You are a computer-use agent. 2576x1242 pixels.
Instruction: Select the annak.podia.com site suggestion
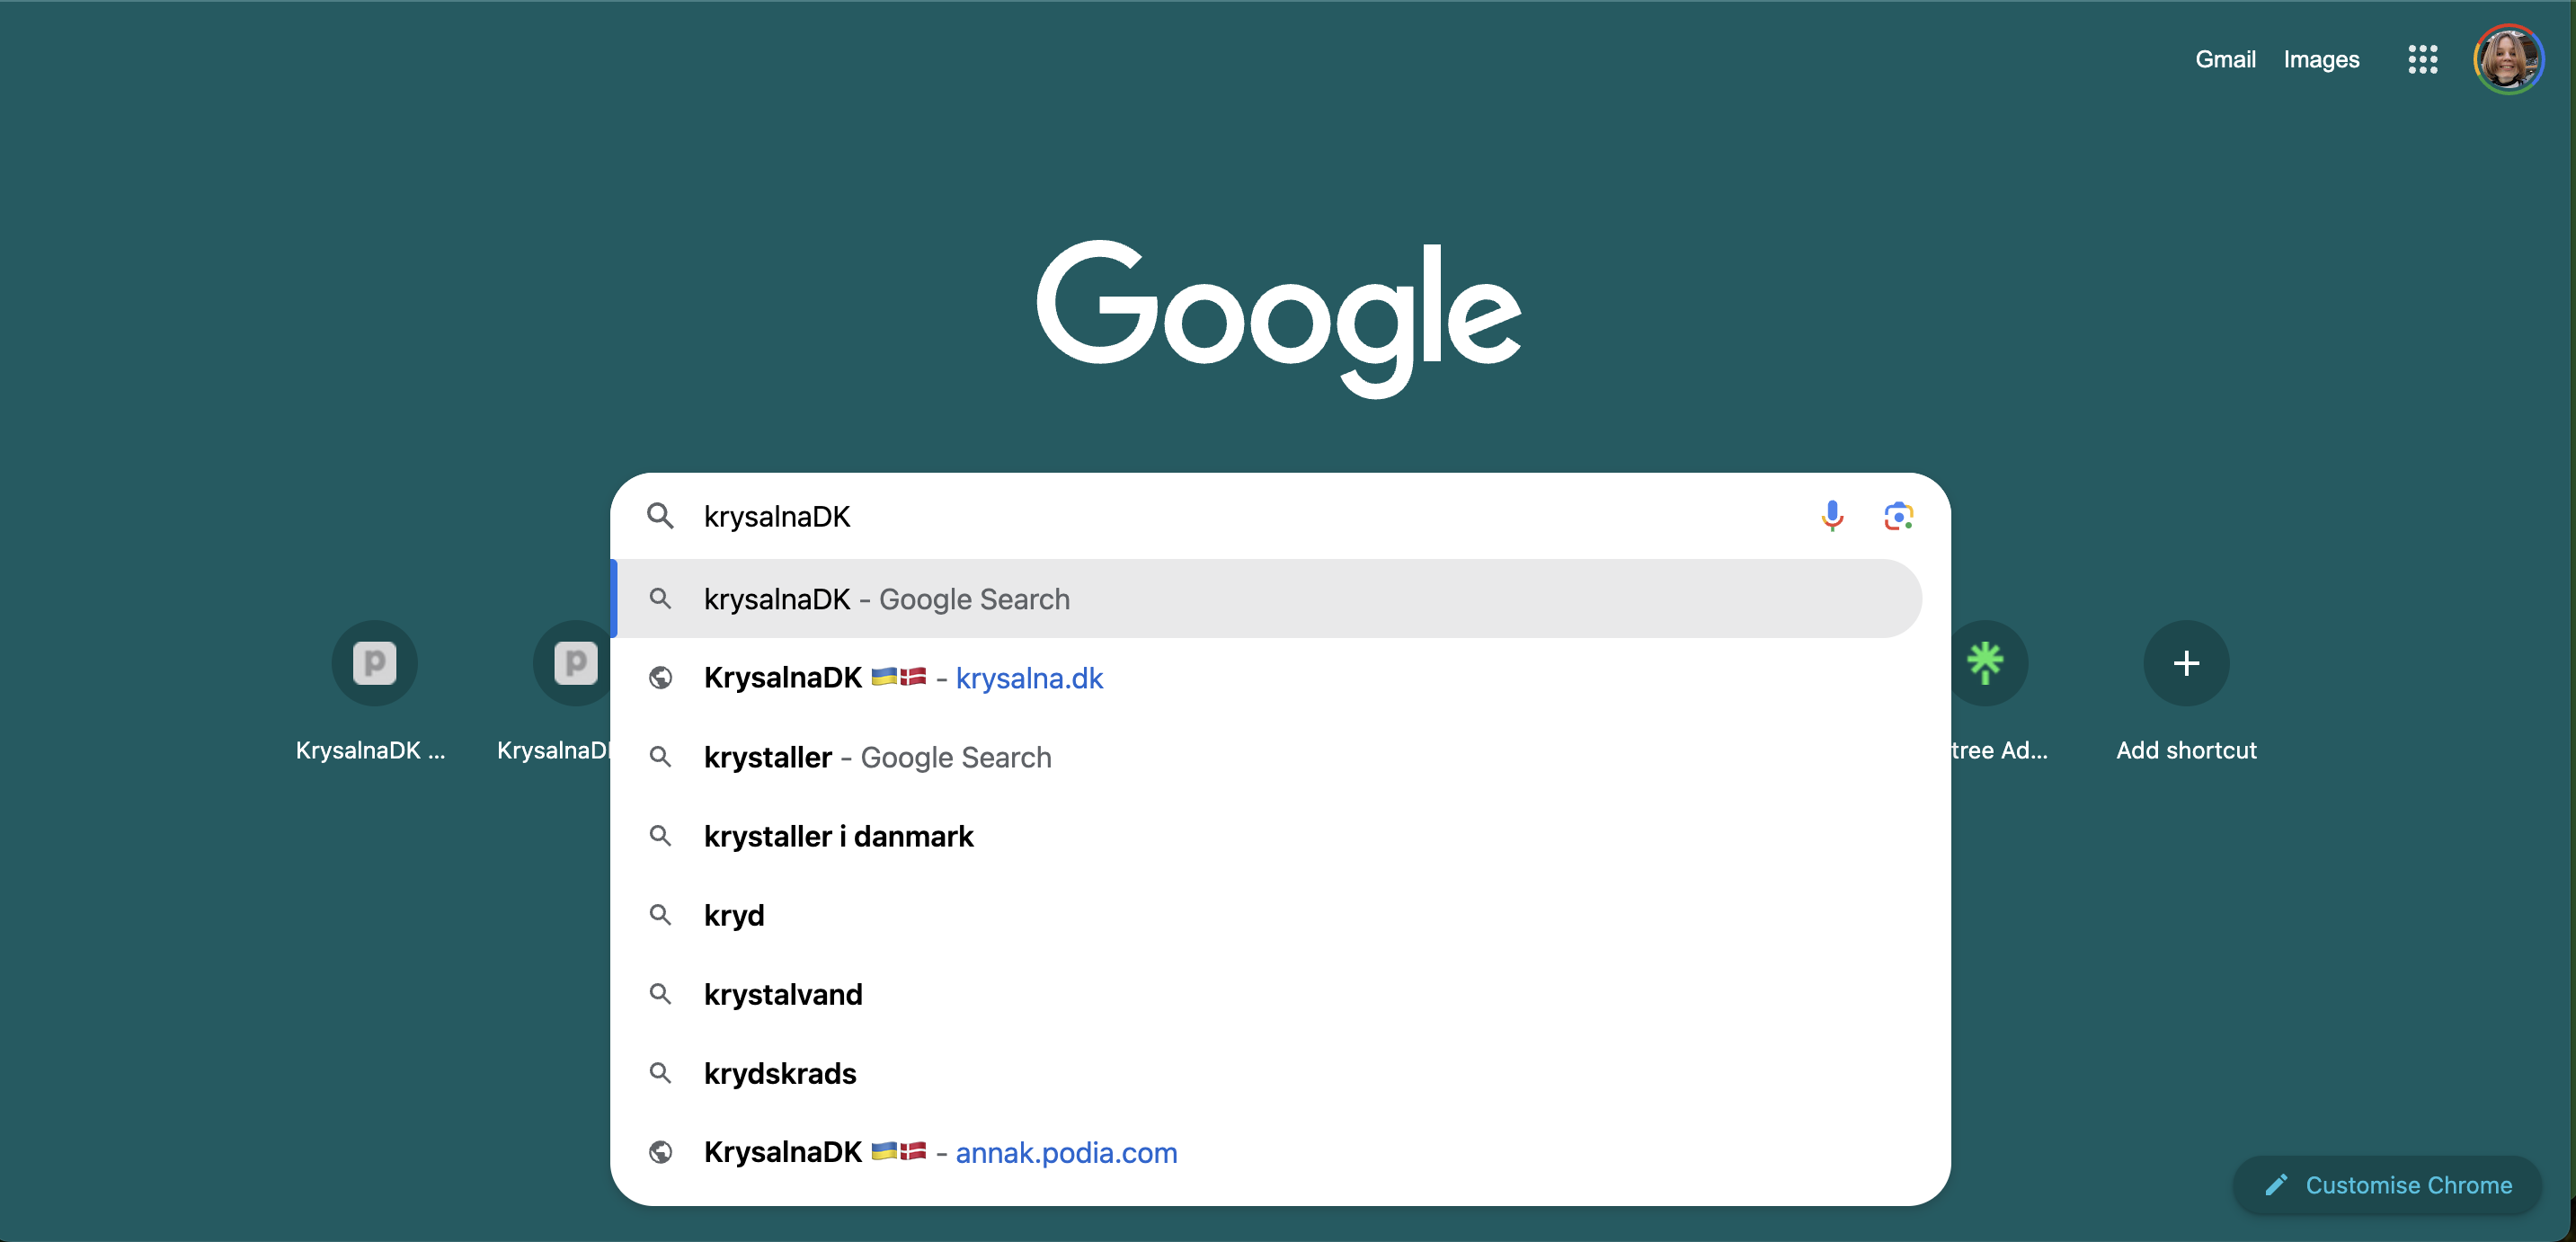1066,1153
